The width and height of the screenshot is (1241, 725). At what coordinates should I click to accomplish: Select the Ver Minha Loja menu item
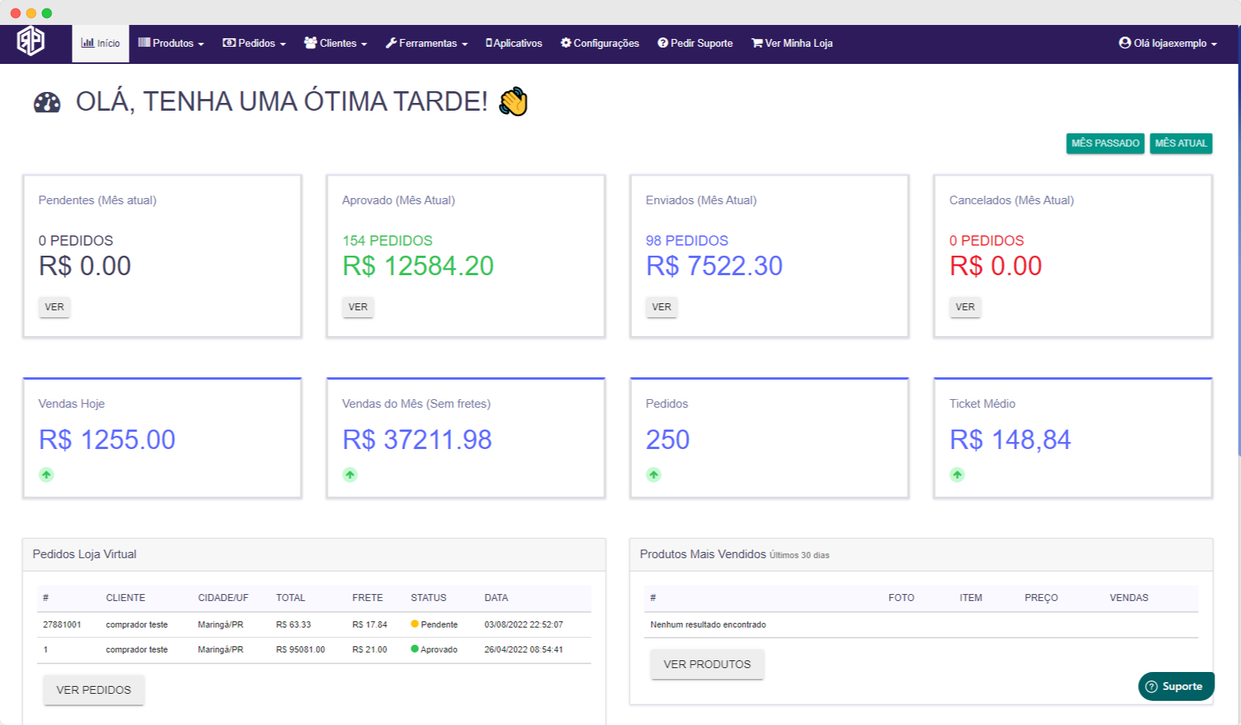pyautogui.click(x=791, y=44)
